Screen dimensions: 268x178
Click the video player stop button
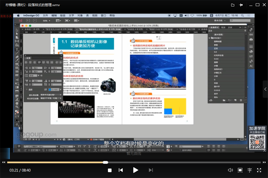pyautogui.click(x=109, y=170)
